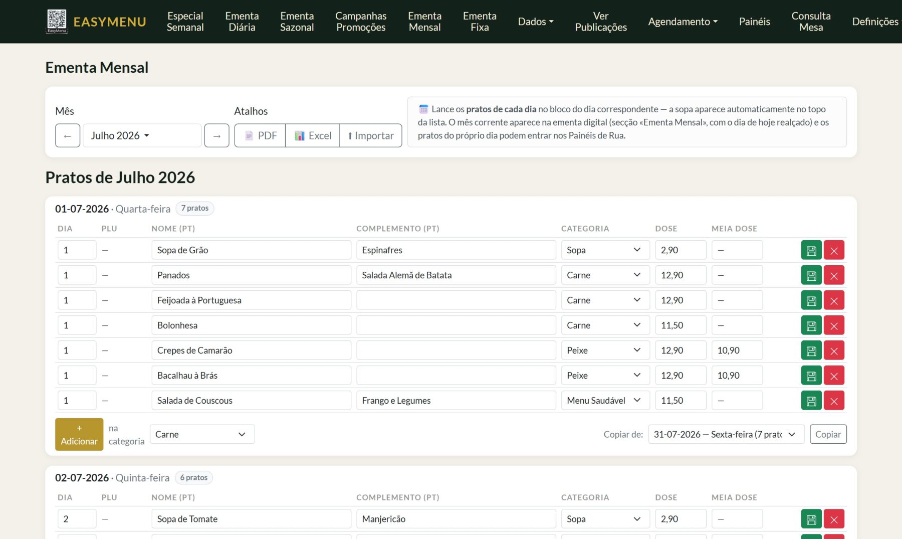Screen dimensions: 902x539
Task: Open Painéis page
Action: pos(754,22)
